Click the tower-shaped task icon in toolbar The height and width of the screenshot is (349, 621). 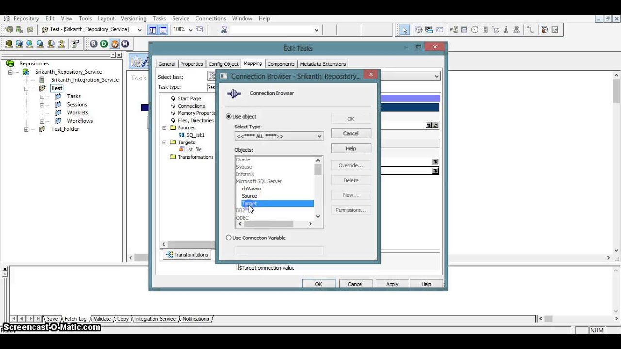(506, 30)
